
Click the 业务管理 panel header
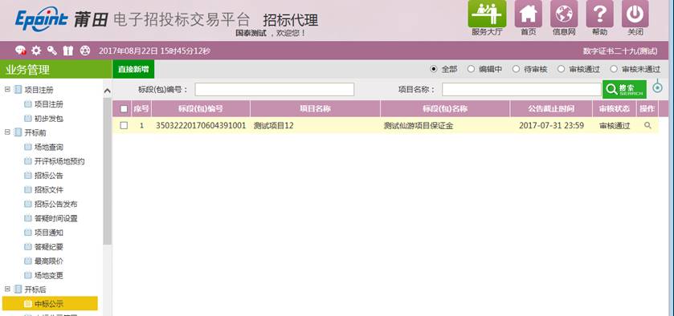[x=56, y=69]
